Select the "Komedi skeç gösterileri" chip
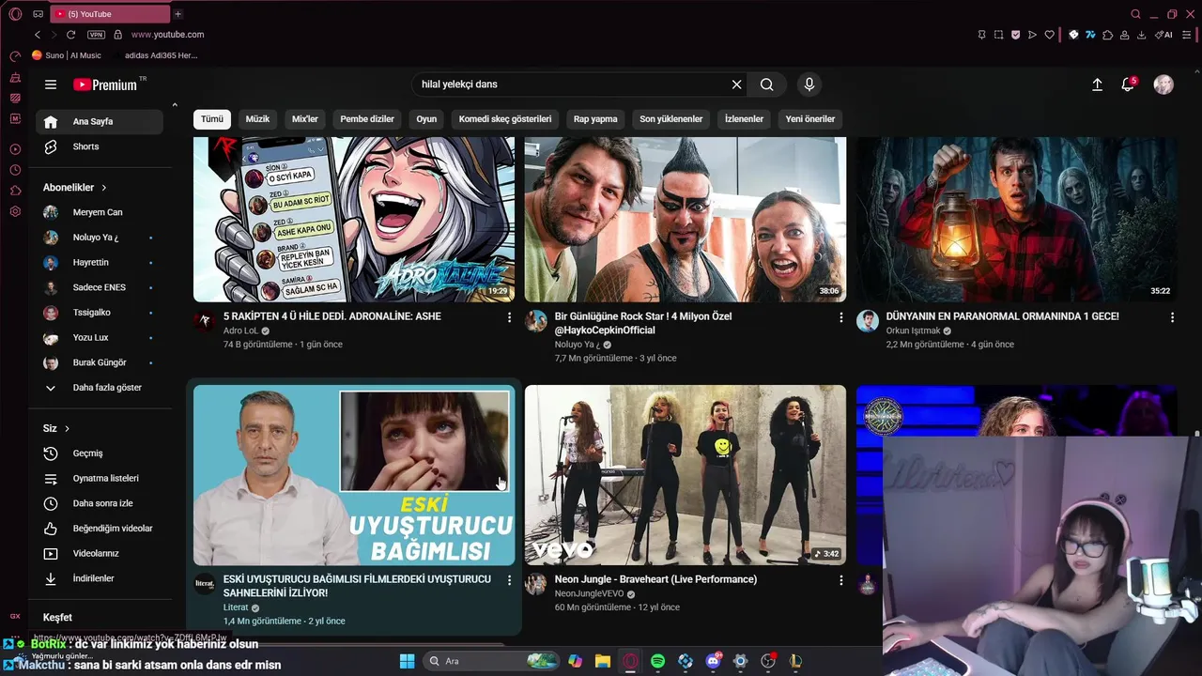This screenshot has height=676, width=1202. pos(505,119)
